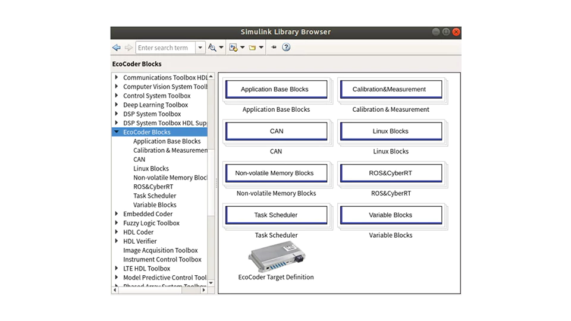The height and width of the screenshot is (321, 571).
Task: Open the search term history dropdown
Action: click(200, 48)
